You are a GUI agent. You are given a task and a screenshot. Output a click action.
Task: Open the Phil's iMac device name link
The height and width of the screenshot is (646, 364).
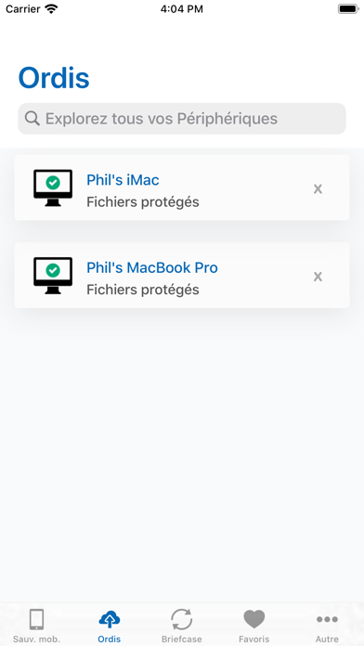tap(123, 180)
